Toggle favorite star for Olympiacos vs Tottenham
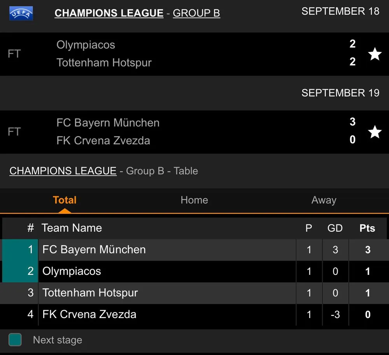The height and width of the screenshot is (355, 389). click(375, 54)
